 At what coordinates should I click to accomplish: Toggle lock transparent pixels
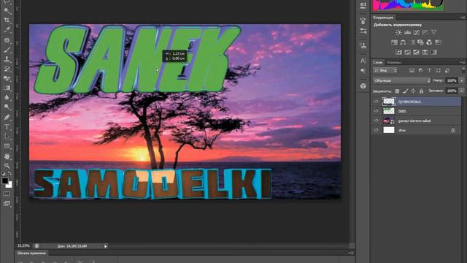[397, 91]
